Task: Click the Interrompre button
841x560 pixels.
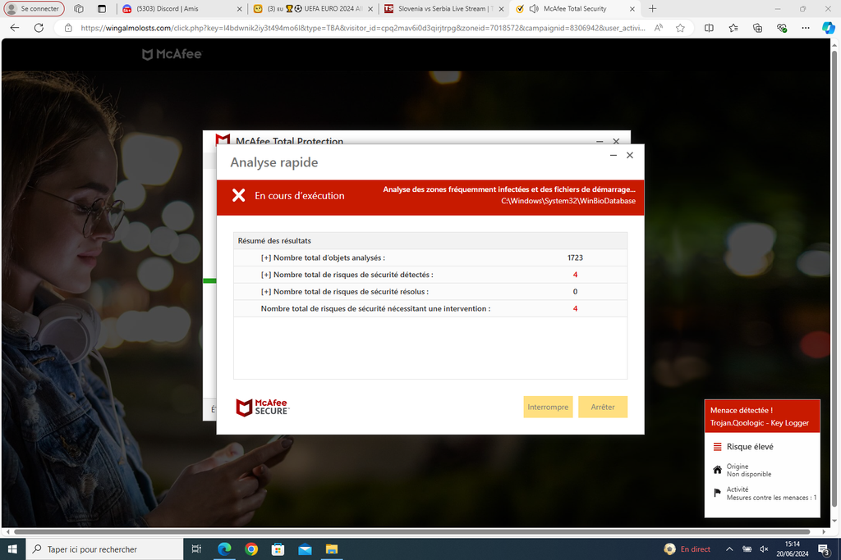Action: 548,407
